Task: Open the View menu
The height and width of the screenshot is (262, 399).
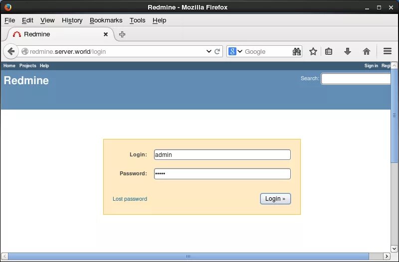Action: click(47, 20)
